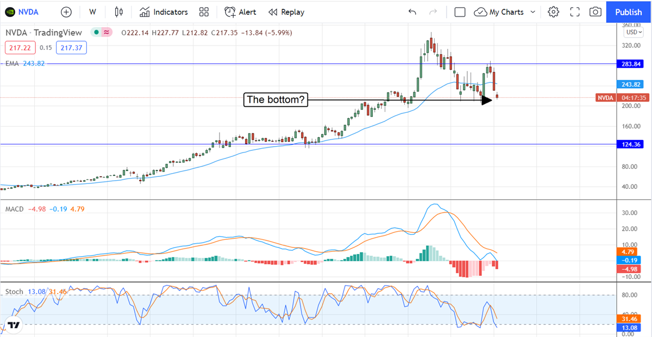Click the 217.37 buy price box
652x337 pixels.
pyautogui.click(x=71, y=48)
